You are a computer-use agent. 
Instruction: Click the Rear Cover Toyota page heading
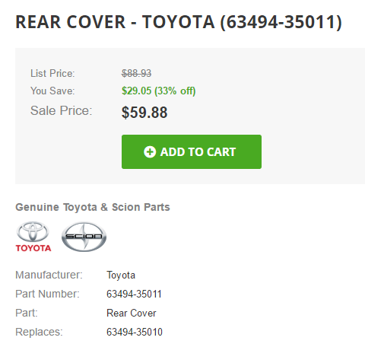coord(179,22)
